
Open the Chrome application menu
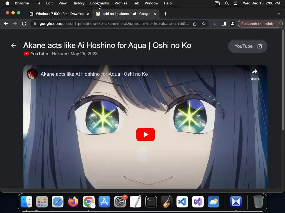coord(22,3)
